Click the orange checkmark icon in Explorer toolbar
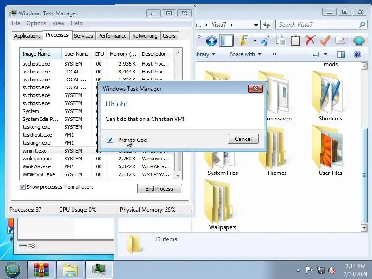The image size is (372, 279). 325,40
